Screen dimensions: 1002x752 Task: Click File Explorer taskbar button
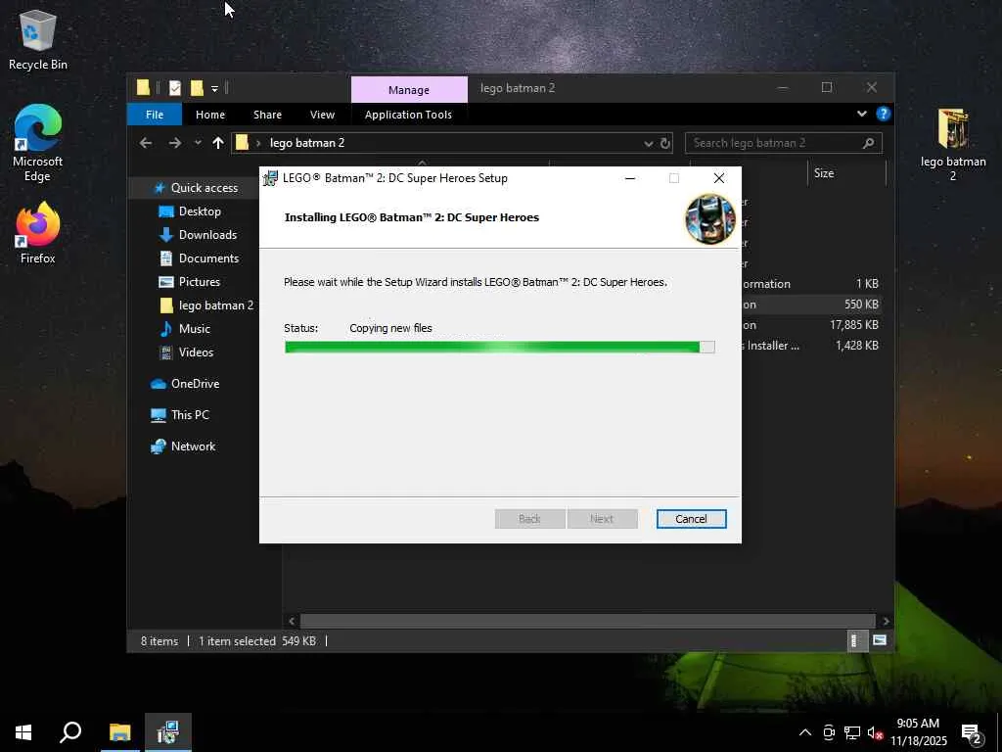tap(119, 732)
